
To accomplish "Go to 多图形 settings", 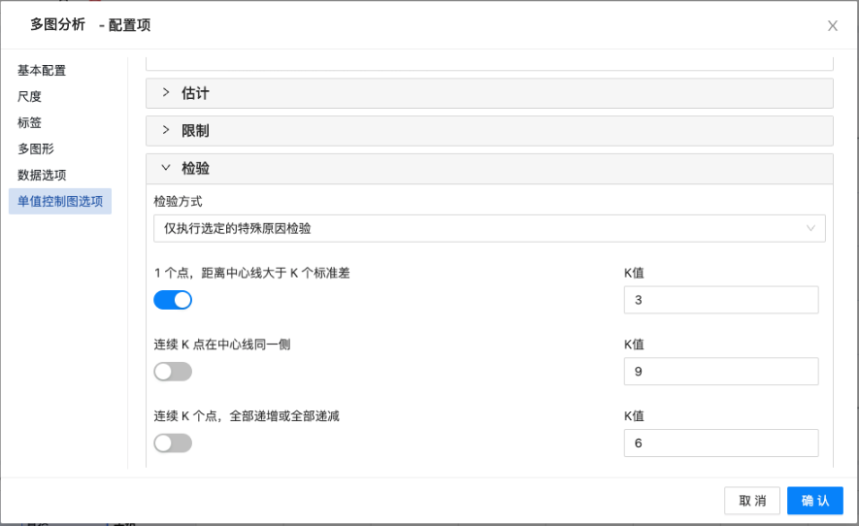I will click(36, 149).
